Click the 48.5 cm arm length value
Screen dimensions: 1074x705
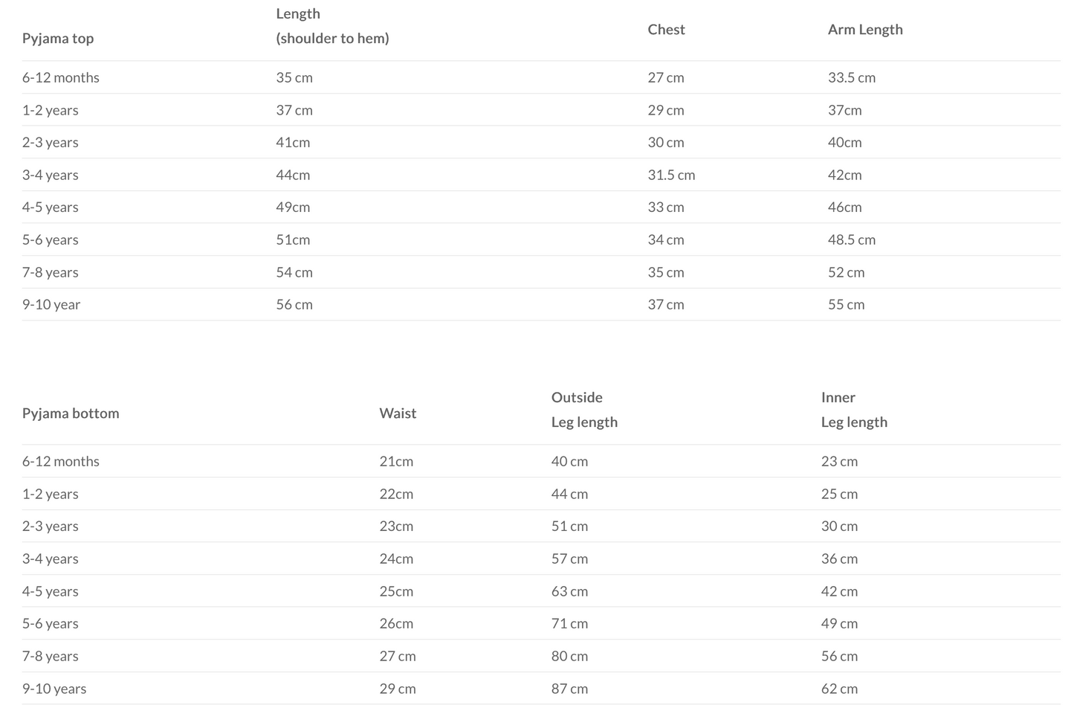852,240
